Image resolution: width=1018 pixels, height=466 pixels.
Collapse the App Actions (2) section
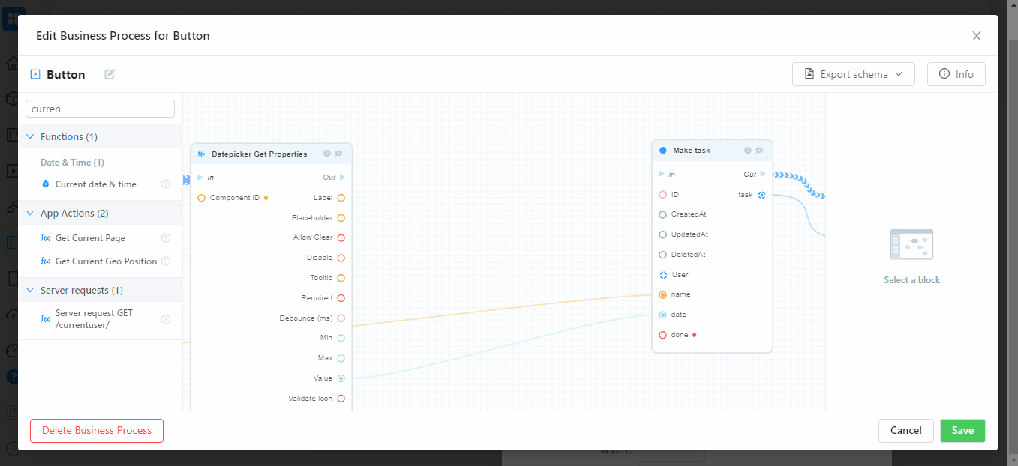[31, 214]
